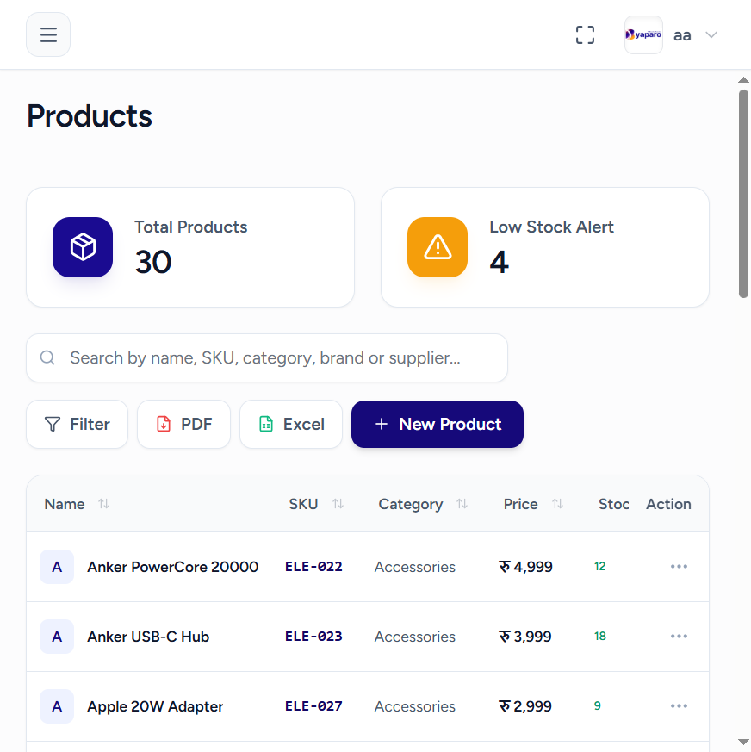Click the Stock column header
Image resolution: width=751 pixels, height=752 pixels.
(613, 504)
